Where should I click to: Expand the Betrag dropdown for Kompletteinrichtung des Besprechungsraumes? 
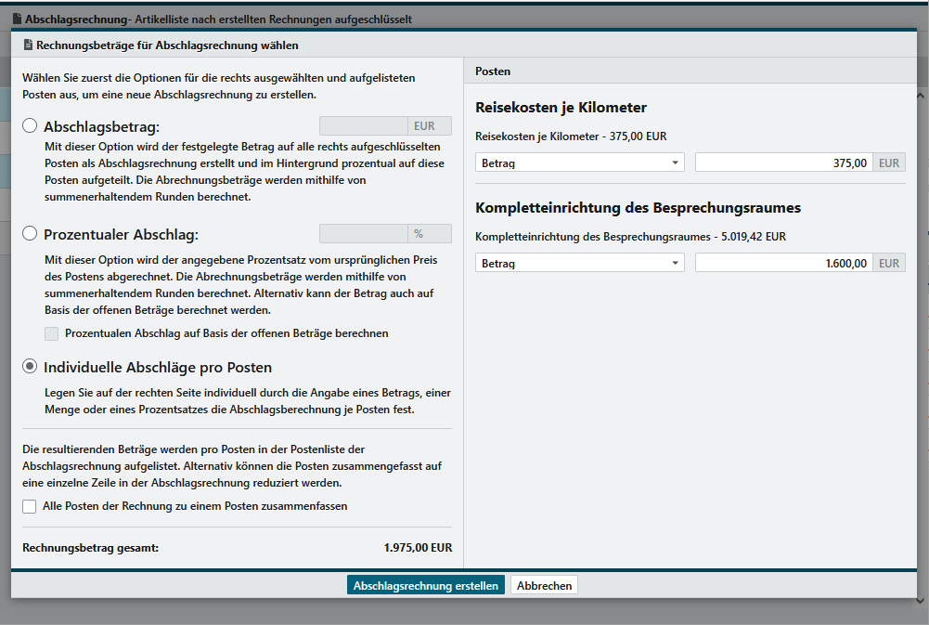click(x=580, y=263)
